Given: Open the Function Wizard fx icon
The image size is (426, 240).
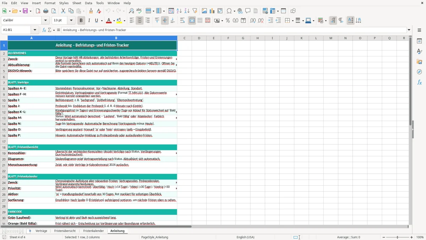Looking at the screenshot, I should point(44,30).
